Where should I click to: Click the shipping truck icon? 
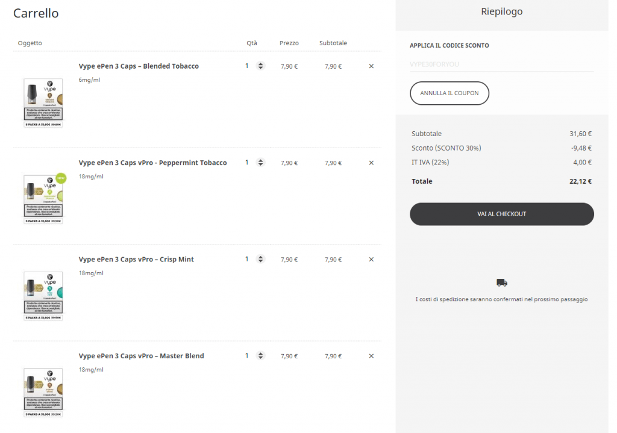point(502,282)
